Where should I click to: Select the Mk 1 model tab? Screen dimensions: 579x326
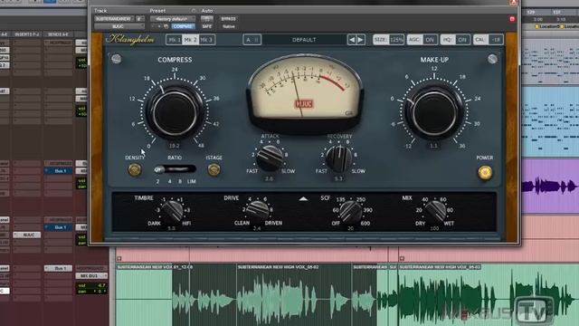[x=175, y=40]
